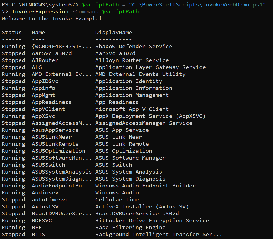Click "BcastDVRUserService_a307d" display name
Image resolution: width=273 pixels, height=239 pixels.
137,213
